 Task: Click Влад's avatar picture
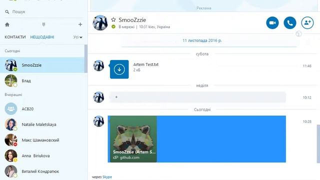11,81
